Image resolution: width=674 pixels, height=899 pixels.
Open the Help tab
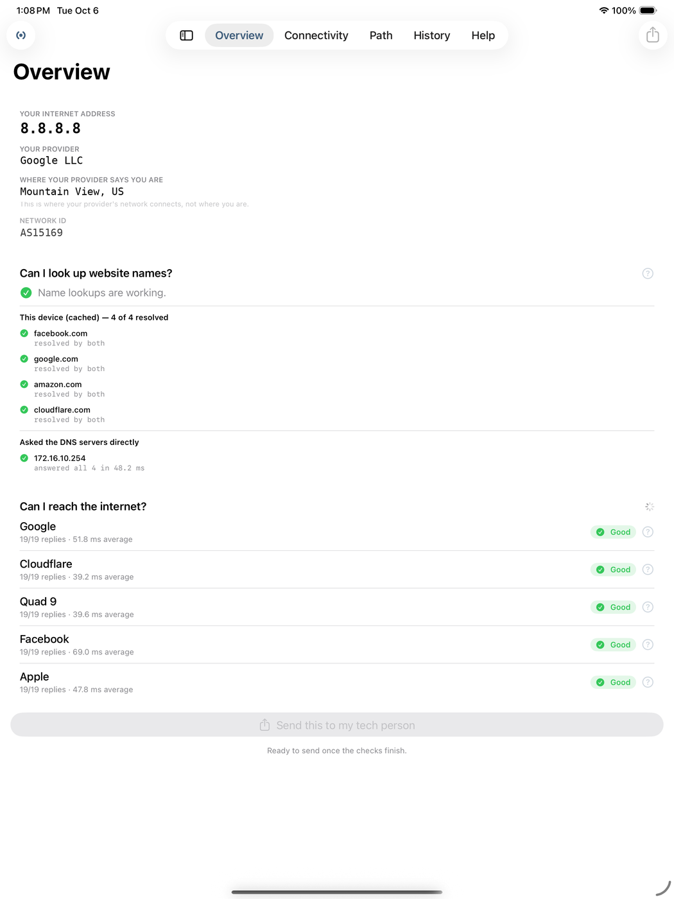coord(483,35)
